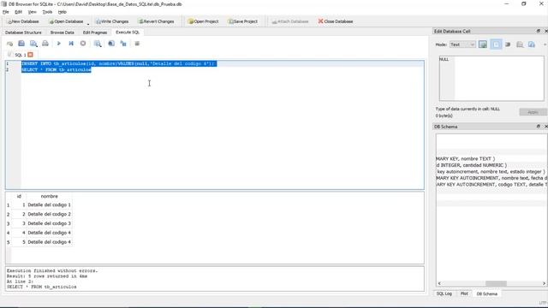Open the Tools menu
The height and width of the screenshot is (308, 548).
point(47,12)
